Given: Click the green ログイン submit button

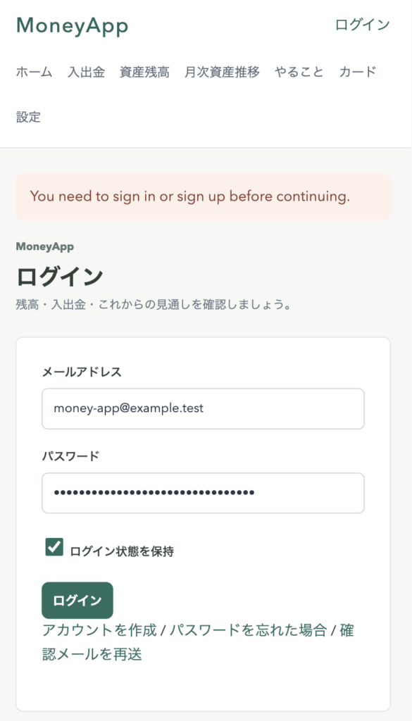Looking at the screenshot, I should pos(77,601).
